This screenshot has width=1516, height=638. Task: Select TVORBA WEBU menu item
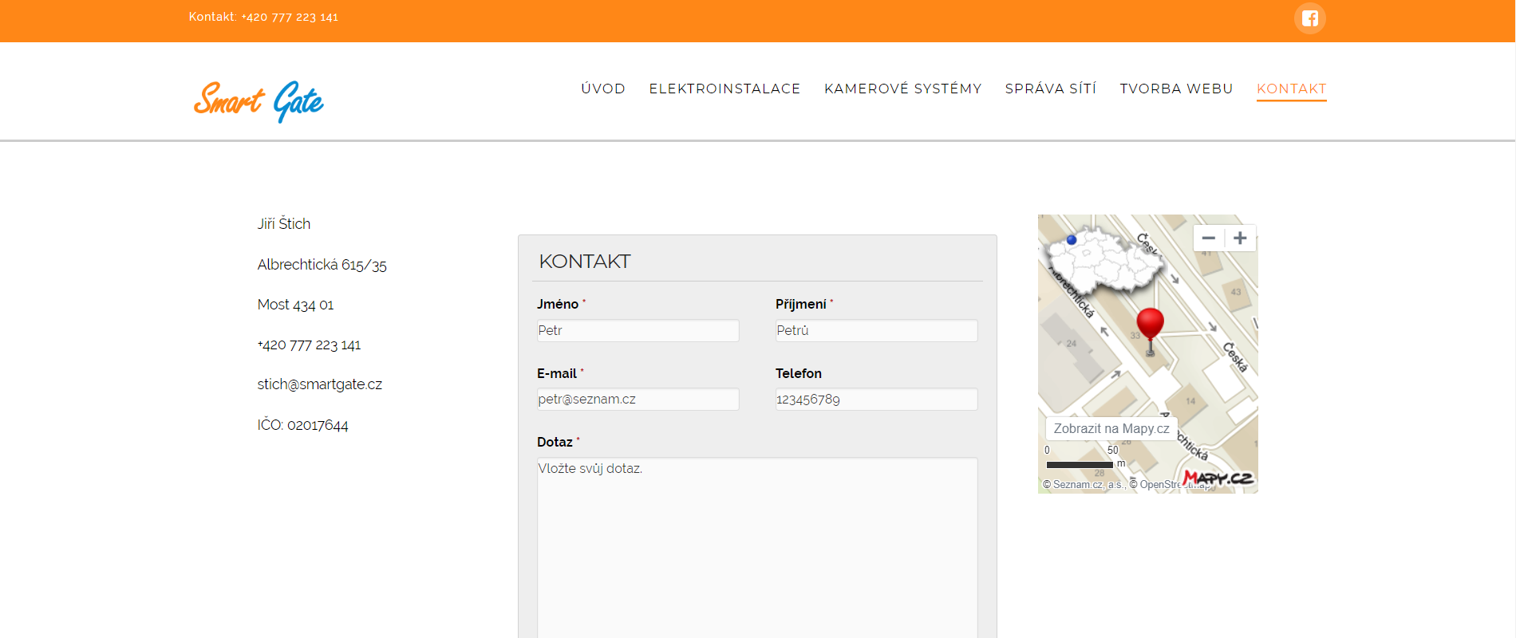click(1176, 89)
